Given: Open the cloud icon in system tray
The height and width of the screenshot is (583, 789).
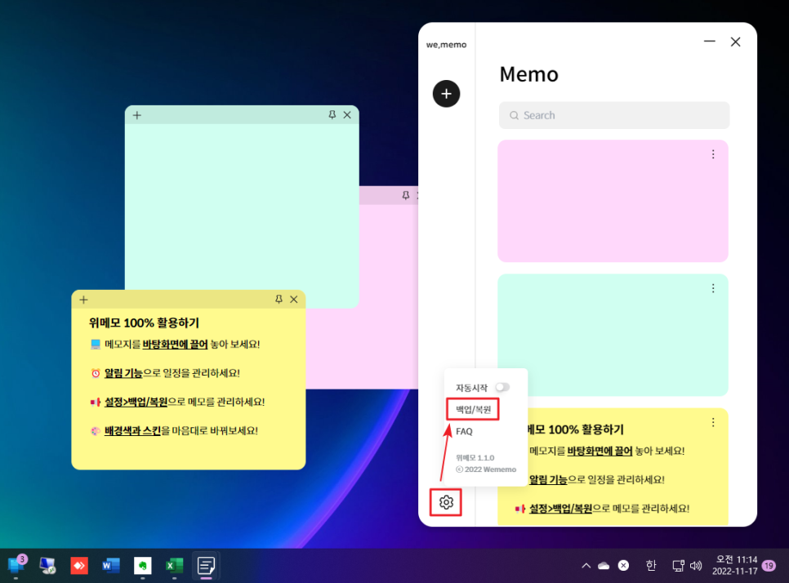Looking at the screenshot, I should tap(604, 566).
